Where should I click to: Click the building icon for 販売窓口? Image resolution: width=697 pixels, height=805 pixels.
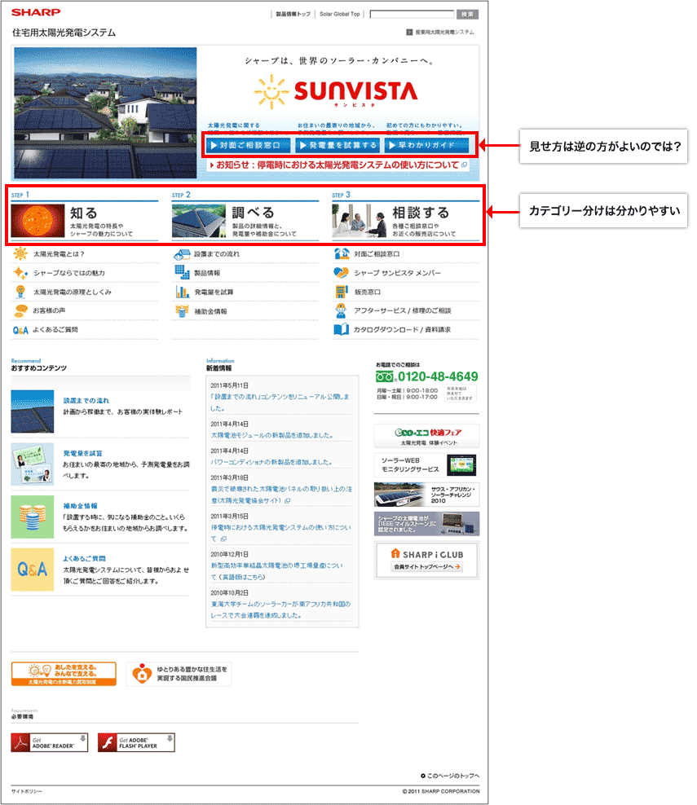341,292
